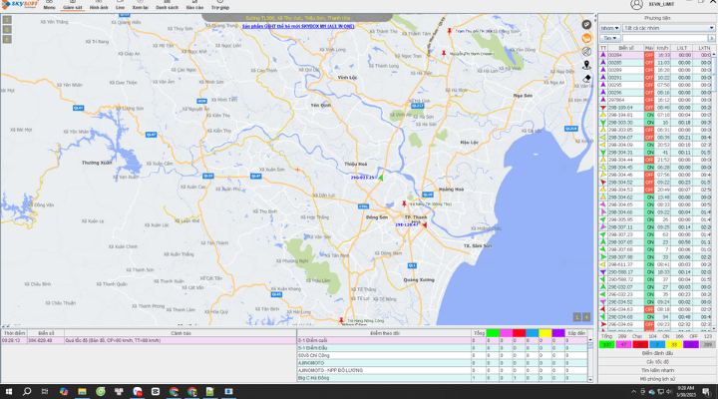Click the green vehicle status count swatch
718x399 pixels.
tap(606, 344)
